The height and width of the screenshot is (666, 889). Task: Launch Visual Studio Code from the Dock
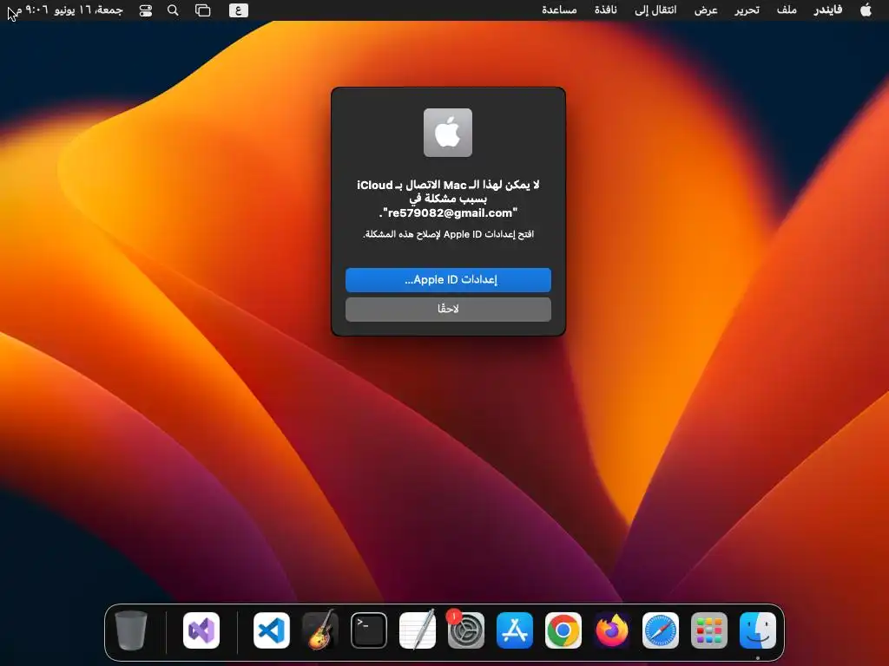point(272,630)
